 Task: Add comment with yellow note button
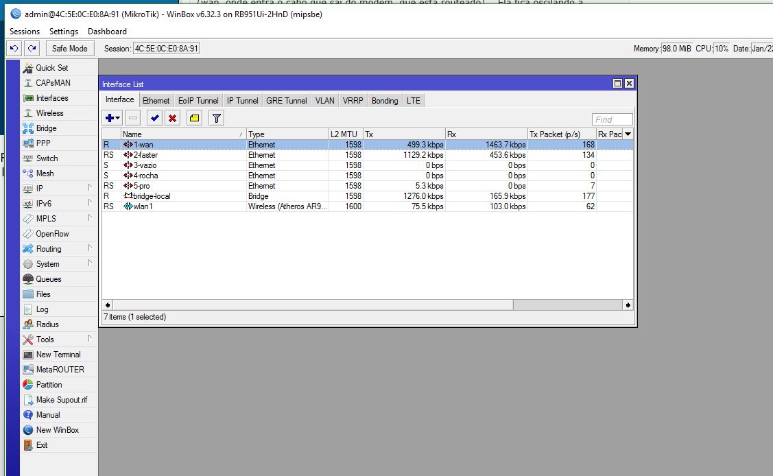coord(195,118)
